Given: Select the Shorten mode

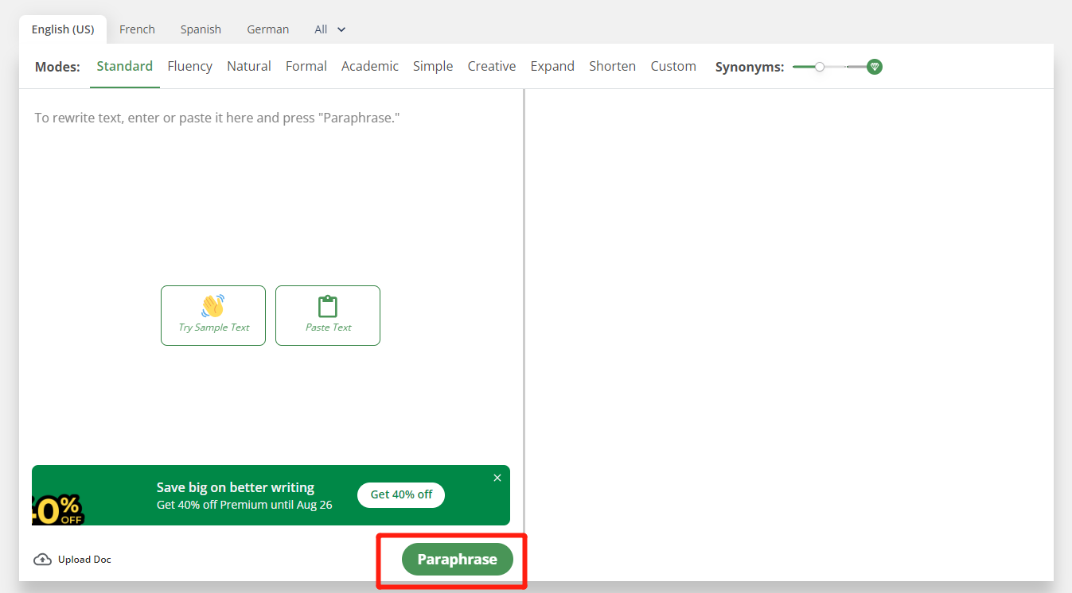Looking at the screenshot, I should tap(612, 66).
